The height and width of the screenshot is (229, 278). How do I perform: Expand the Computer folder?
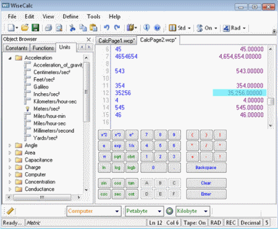(x=10, y=175)
